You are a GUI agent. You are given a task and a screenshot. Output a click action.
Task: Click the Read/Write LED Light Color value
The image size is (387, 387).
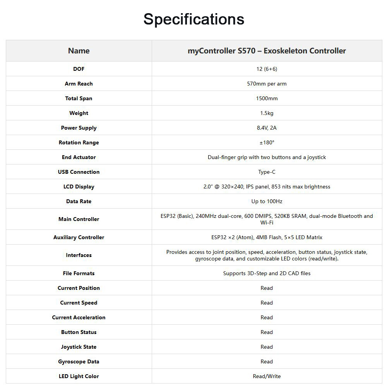267,376
